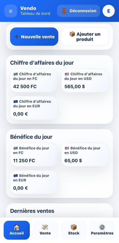Tap the plus icon on Nouvelle vente
This screenshot has height=243, width=119.
16,37
